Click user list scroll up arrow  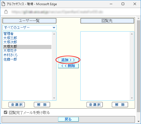click(54, 34)
